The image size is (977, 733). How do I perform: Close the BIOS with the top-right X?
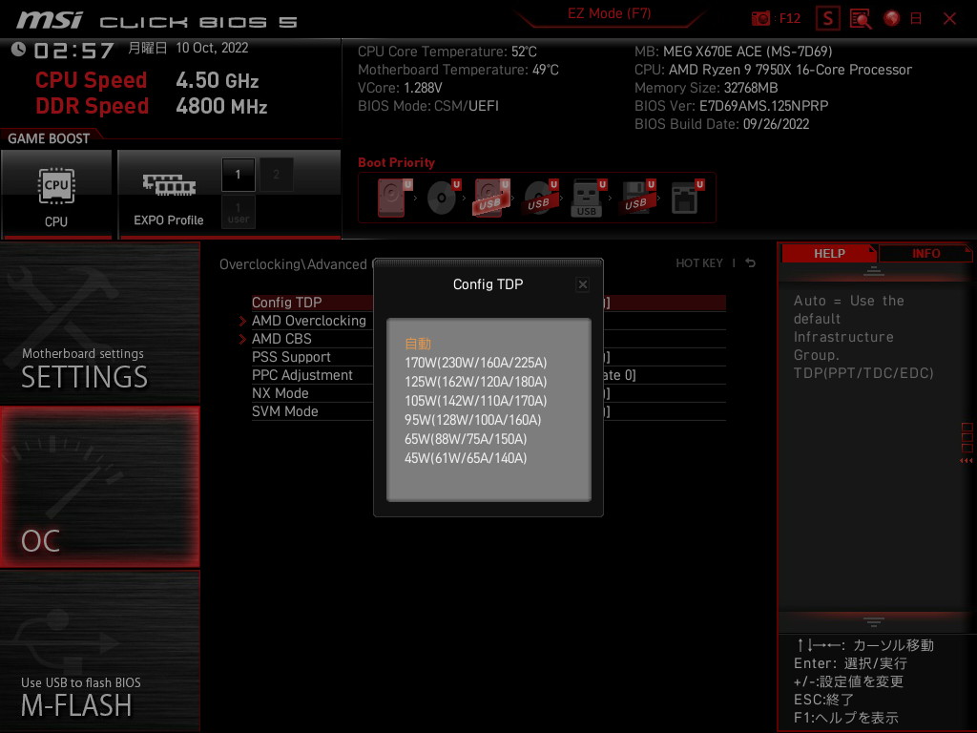point(949,19)
